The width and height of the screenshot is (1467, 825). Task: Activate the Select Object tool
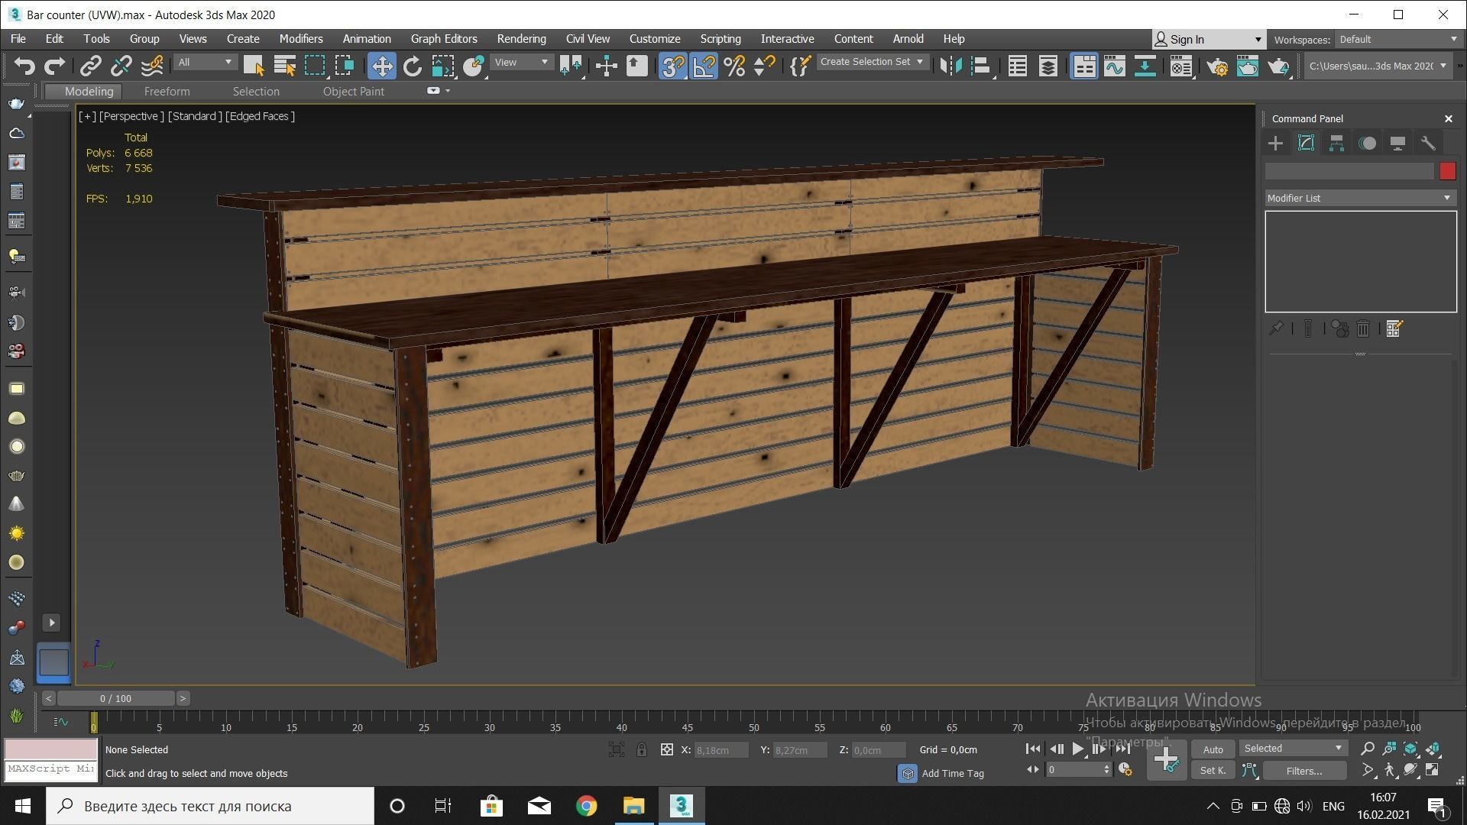click(254, 66)
